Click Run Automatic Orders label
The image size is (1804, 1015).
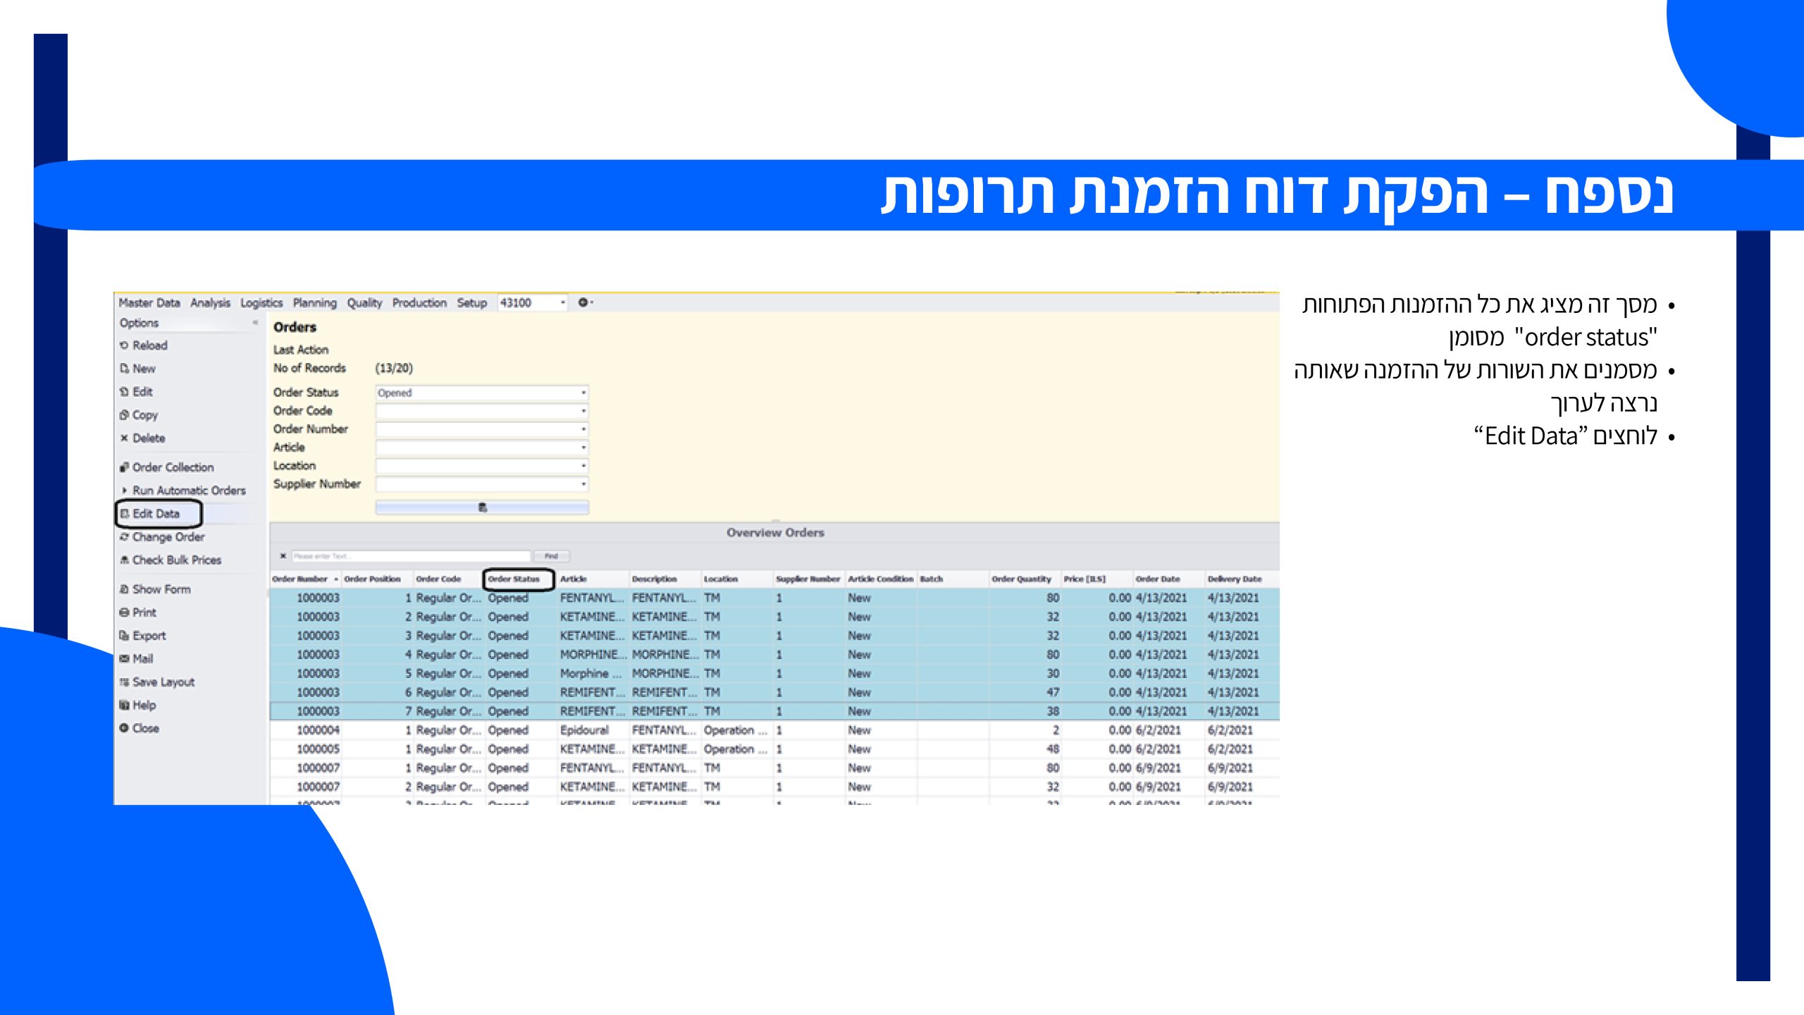[189, 491]
